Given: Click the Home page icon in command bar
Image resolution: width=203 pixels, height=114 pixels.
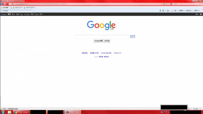Looking at the screenshot, I should (163, 11).
